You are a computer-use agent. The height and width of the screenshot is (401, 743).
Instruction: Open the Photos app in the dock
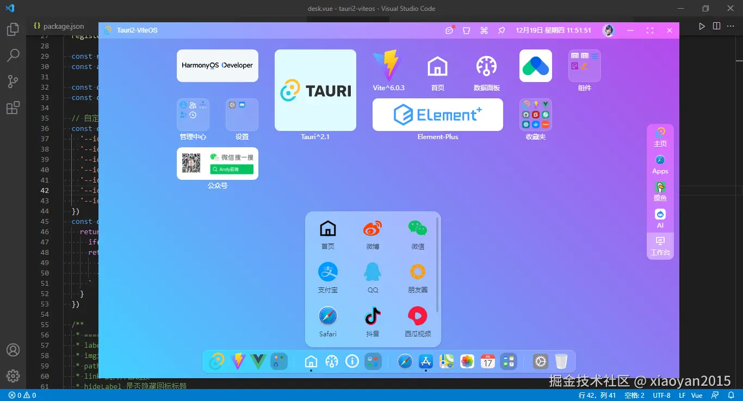[467, 361]
